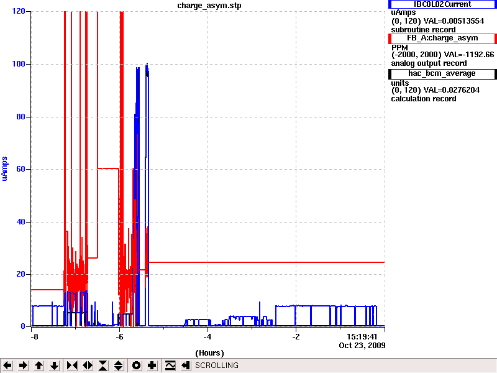Click the return-to-scrolling arrow icon
The image size is (497, 373).
pos(186,366)
